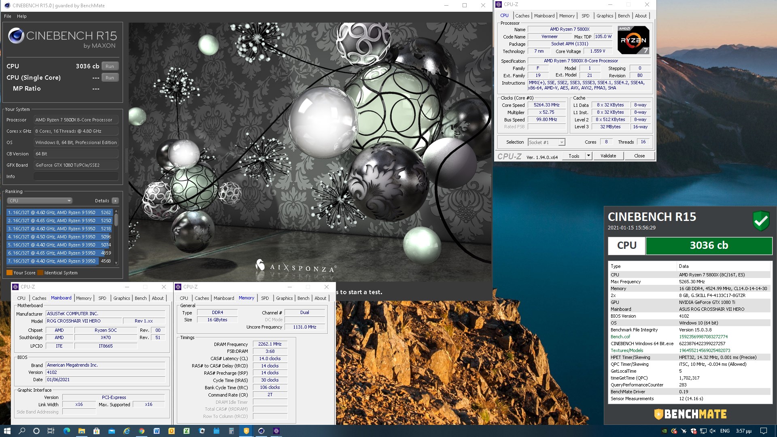Image resolution: width=777 pixels, height=437 pixels.
Task: Switch to Cinebench taskbar icon
Action: [261, 431]
